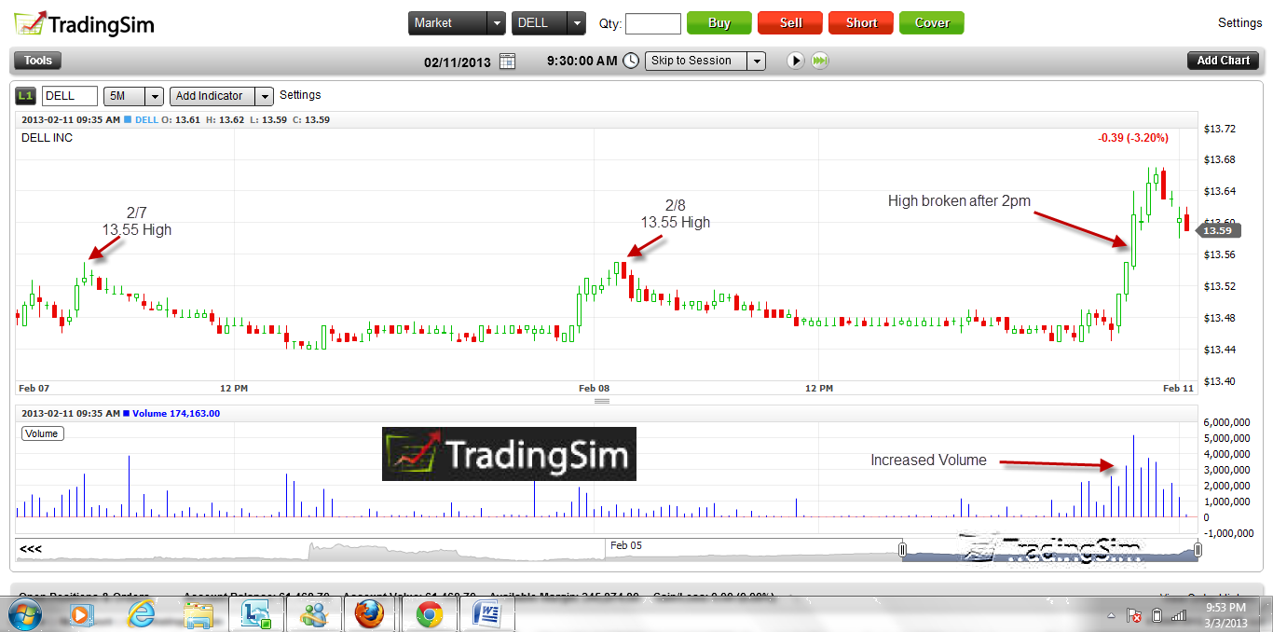Viewport: 1273px width, 632px height.
Task: Open Google Chrome from the taskbar
Action: pyautogui.click(x=429, y=614)
